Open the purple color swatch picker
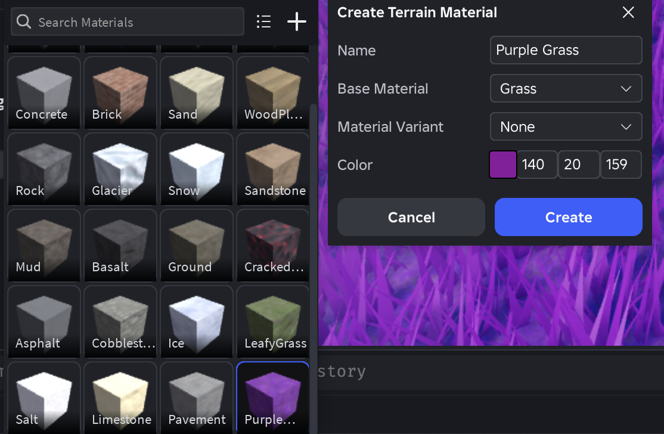 [502, 165]
